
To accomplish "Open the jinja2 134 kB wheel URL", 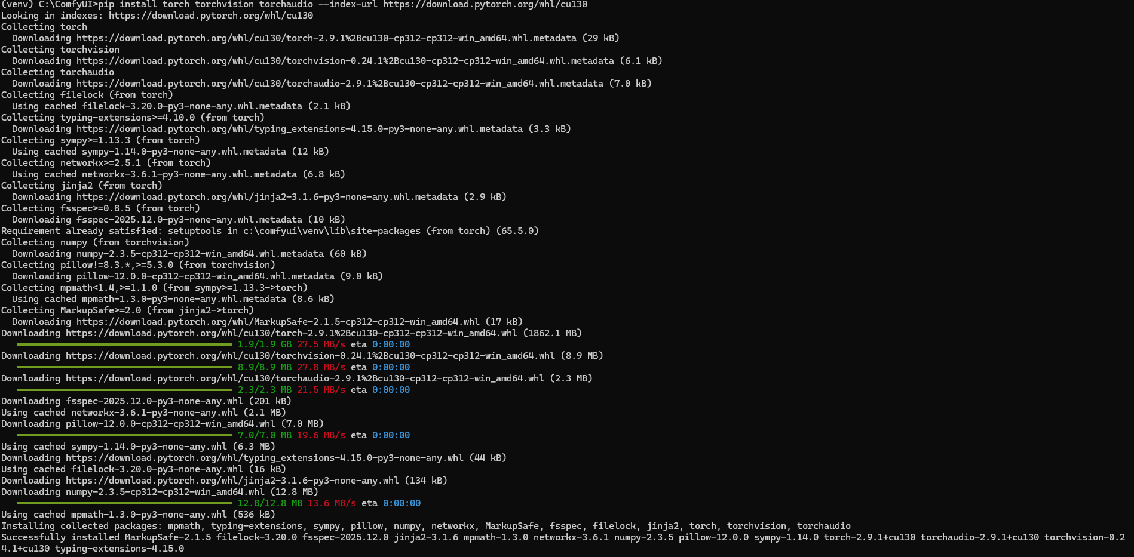I will click(x=232, y=481).
